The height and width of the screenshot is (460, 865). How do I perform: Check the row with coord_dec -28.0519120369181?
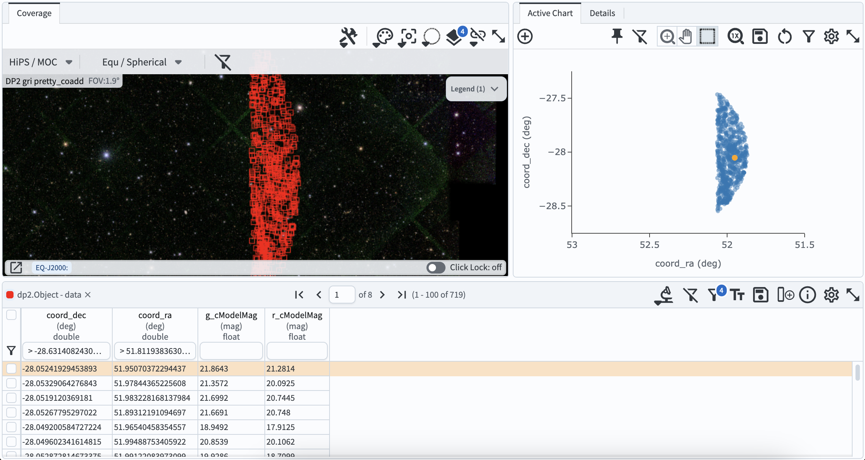tap(11, 398)
